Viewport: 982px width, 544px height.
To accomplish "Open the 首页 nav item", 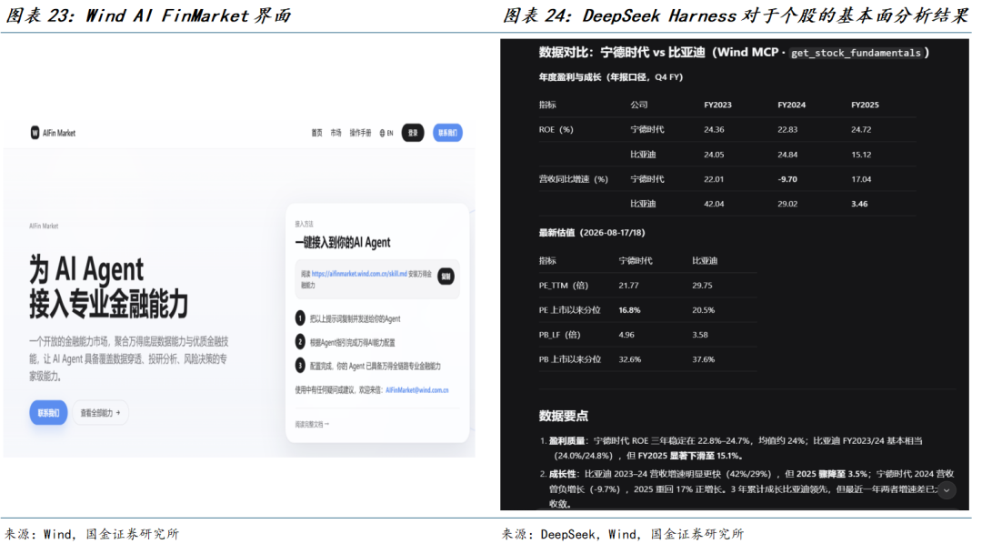I will coord(317,133).
